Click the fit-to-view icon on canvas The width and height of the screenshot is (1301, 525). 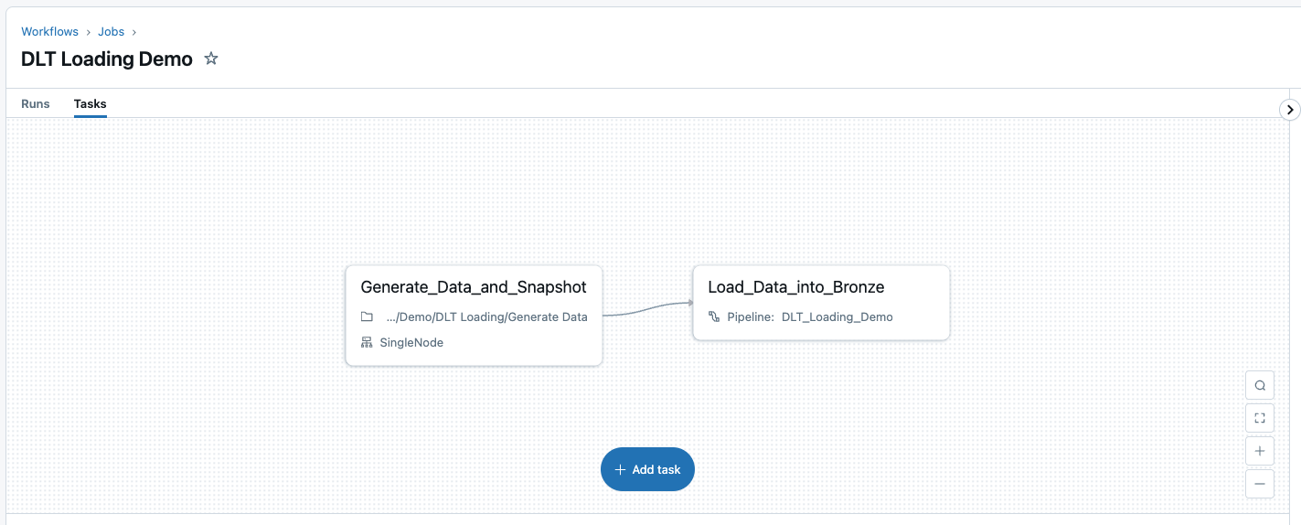coord(1260,418)
